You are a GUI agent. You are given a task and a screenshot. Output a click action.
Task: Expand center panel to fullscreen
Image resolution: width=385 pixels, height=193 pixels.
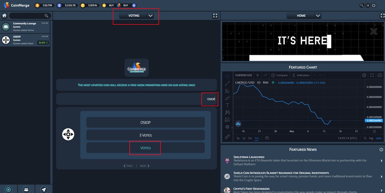215,15
